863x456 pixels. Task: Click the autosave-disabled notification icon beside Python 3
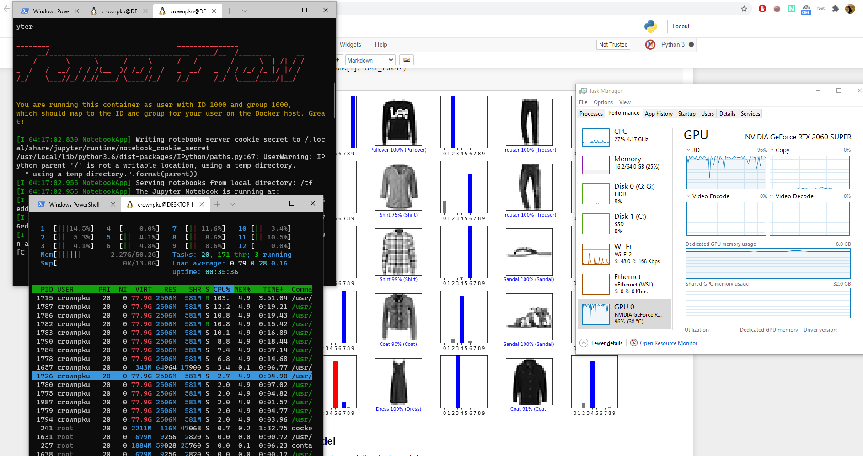tap(650, 45)
